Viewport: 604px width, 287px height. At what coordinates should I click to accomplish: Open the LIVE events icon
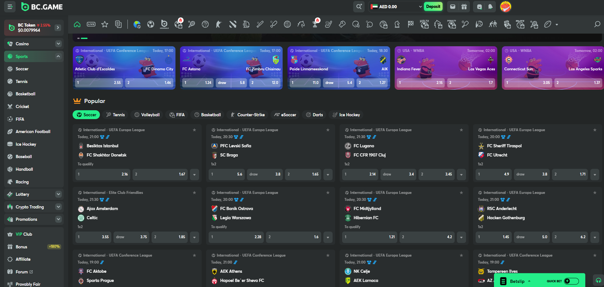pyautogui.click(x=91, y=24)
